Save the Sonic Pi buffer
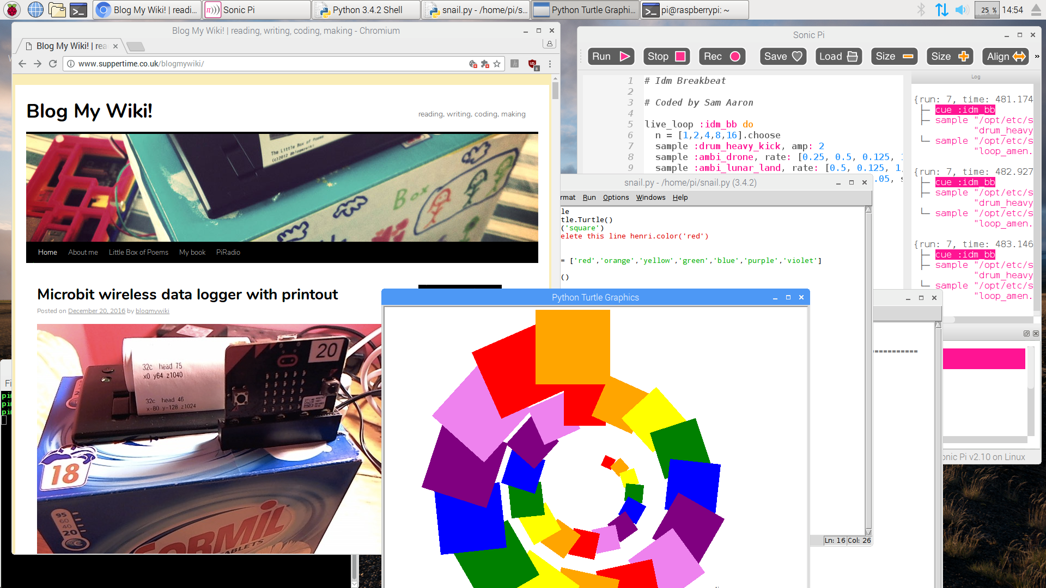 [x=783, y=57]
